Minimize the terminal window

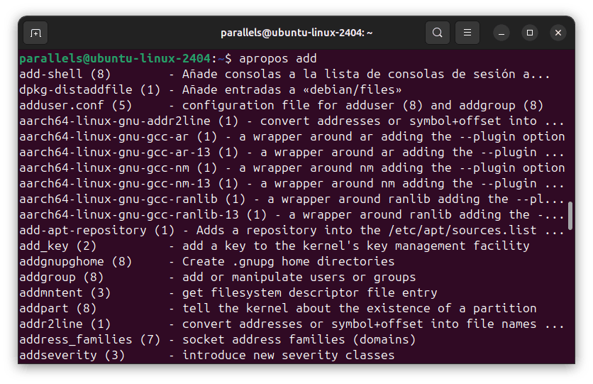tap(501, 33)
